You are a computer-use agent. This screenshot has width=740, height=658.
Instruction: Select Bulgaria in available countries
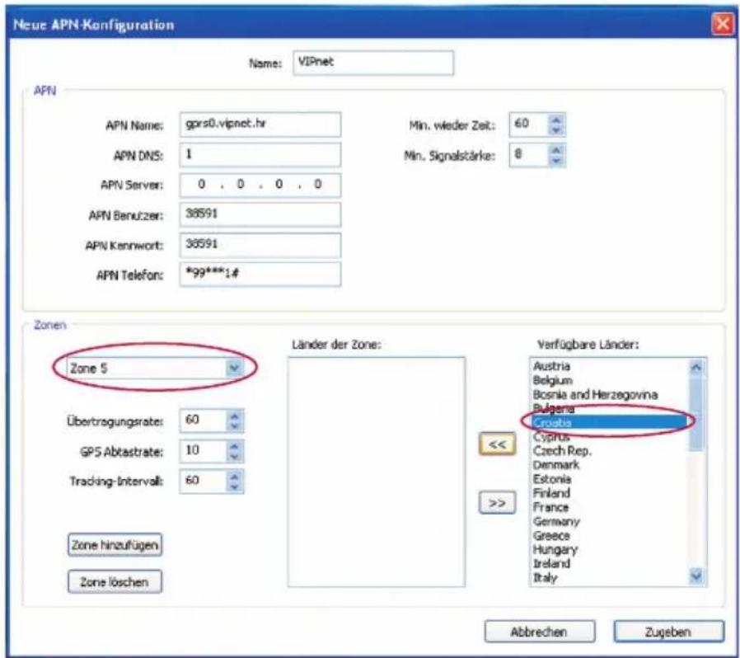(554, 408)
